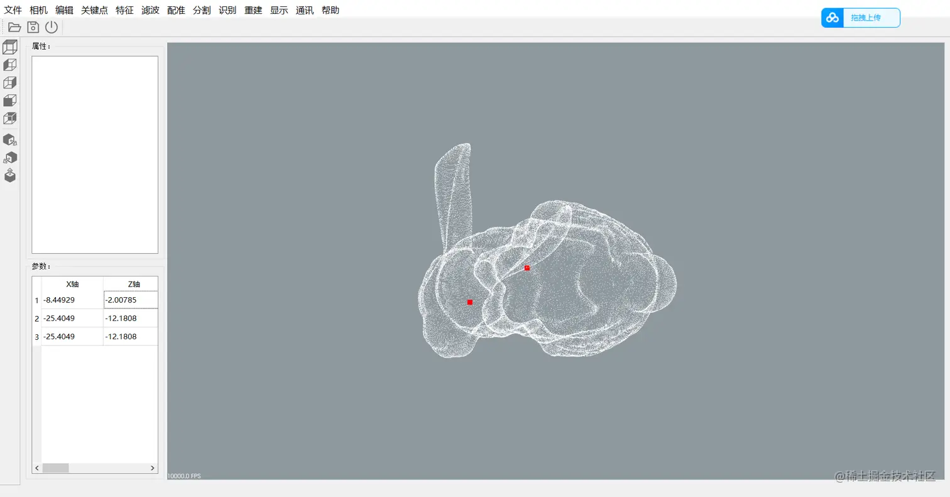Select the cube icon with shaded left face
This screenshot has width=950, height=497.
(10, 65)
